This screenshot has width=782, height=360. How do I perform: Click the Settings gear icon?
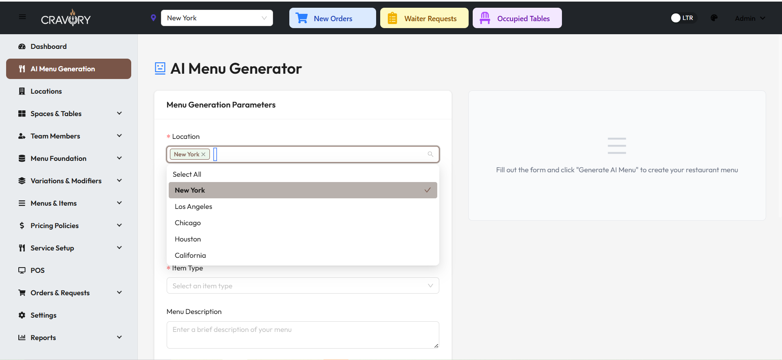point(22,315)
